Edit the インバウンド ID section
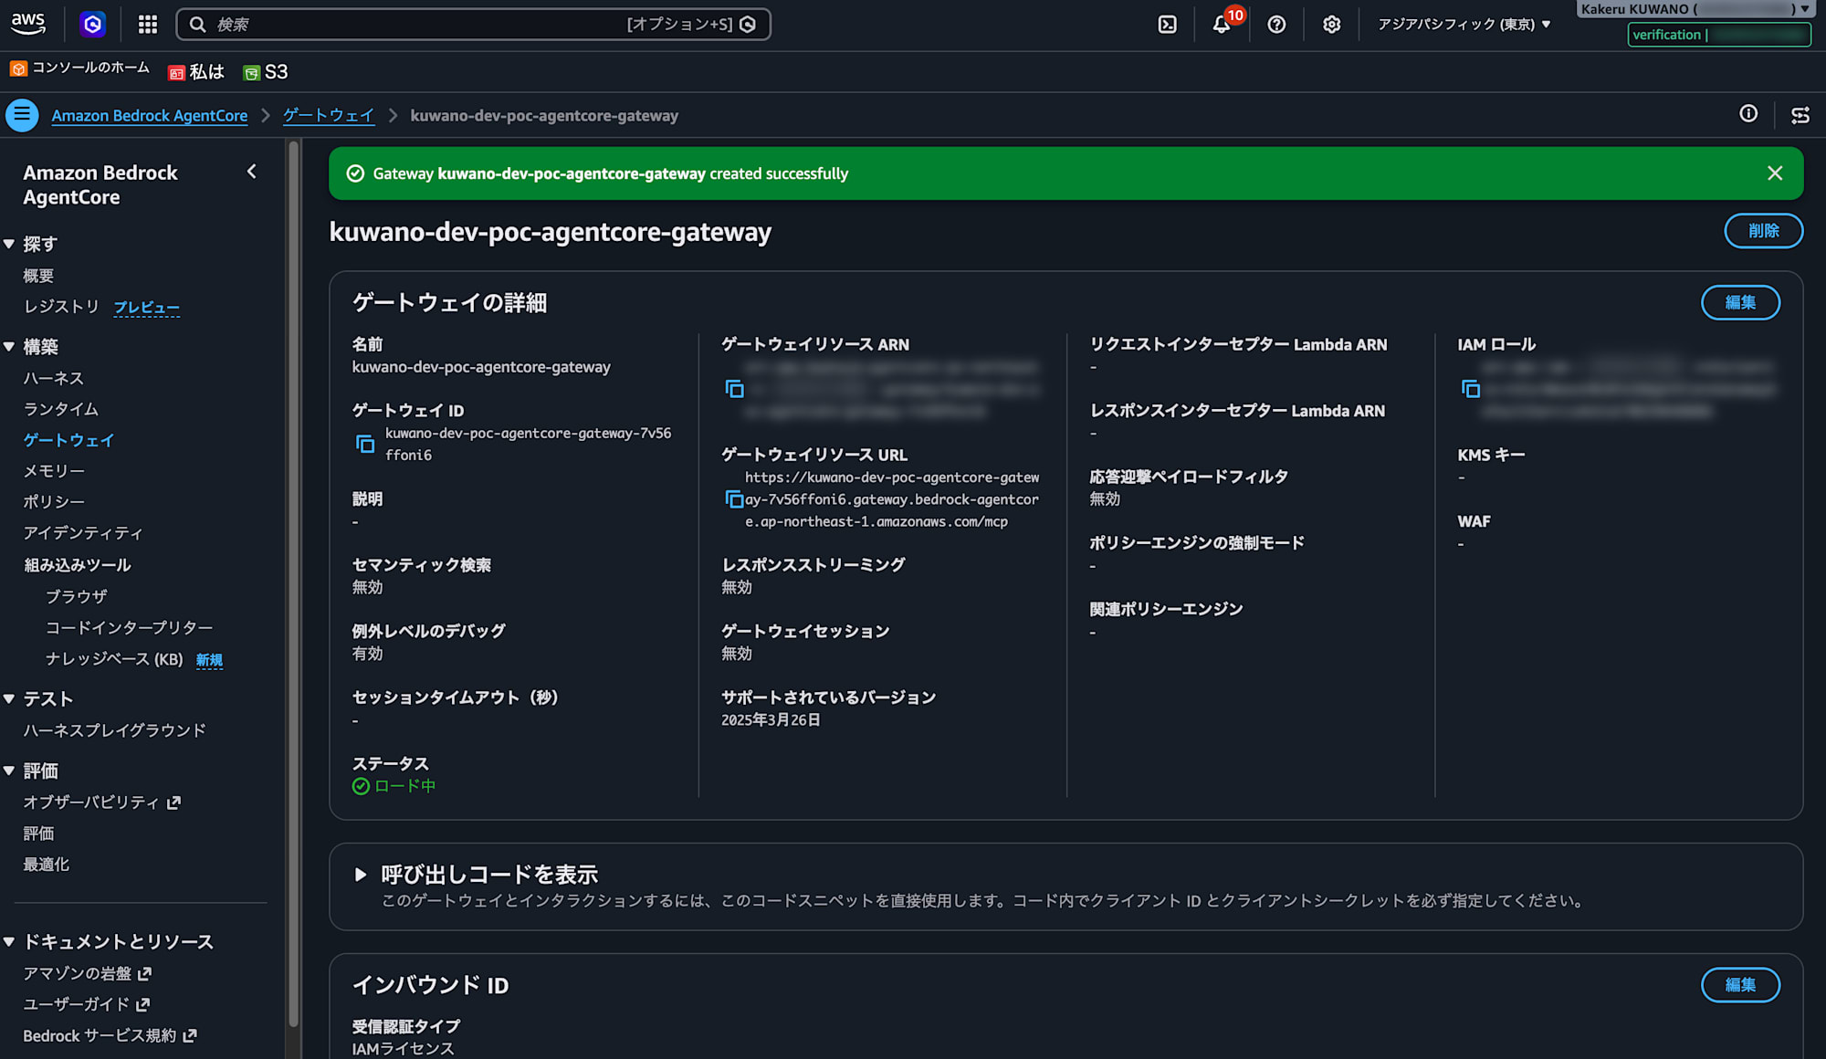The height and width of the screenshot is (1059, 1826). (1740, 985)
